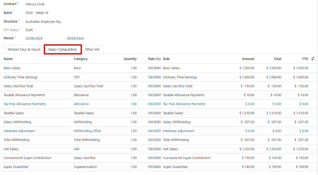The height and width of the screenshot is (175, 318).
Task: Expand the Batch field 2024 - Week 39
Action: pos(37,13)
